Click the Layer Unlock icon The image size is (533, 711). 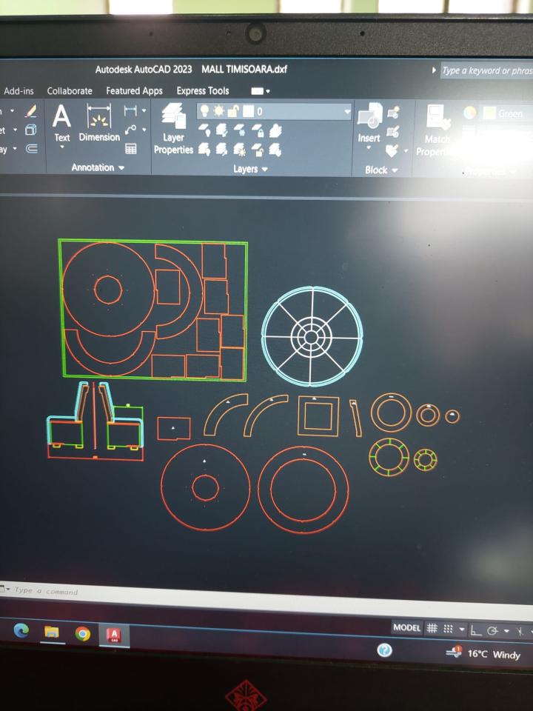258,150
